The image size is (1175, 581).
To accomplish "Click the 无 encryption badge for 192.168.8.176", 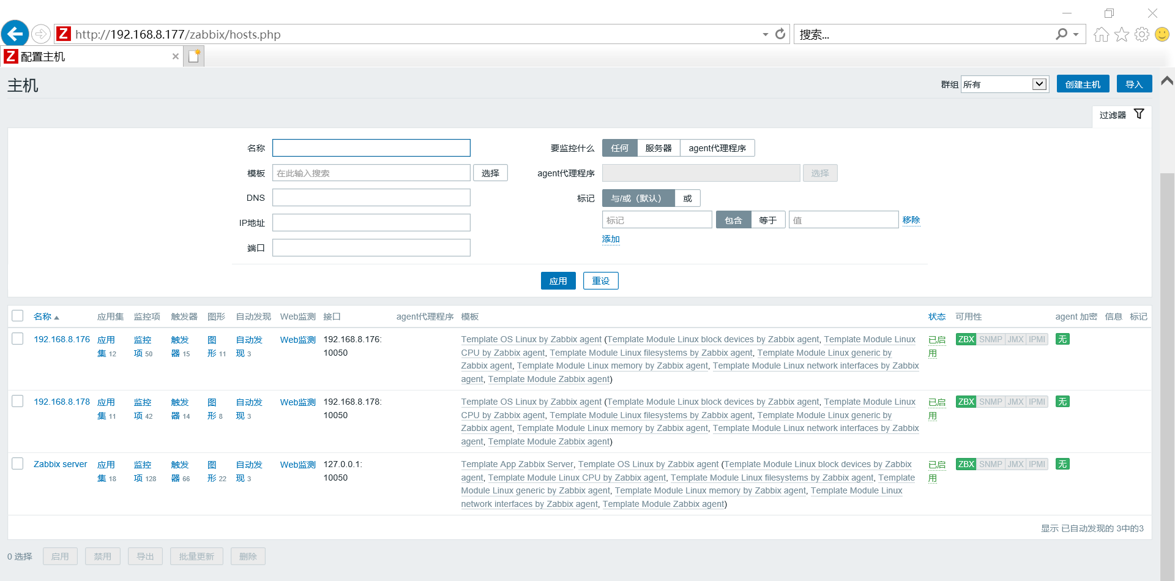I will 1062,339.
